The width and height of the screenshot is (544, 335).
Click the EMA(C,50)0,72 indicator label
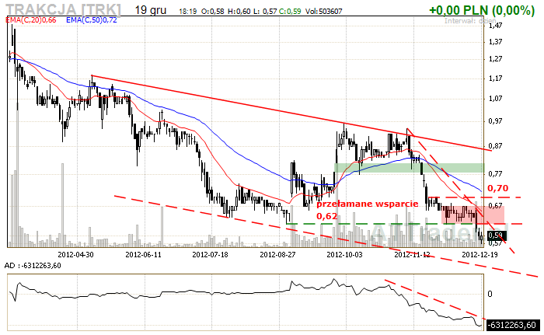point(92,20)
